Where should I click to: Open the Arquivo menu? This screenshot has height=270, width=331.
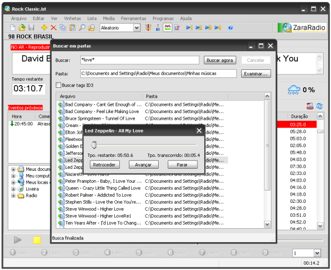[19, 19]
